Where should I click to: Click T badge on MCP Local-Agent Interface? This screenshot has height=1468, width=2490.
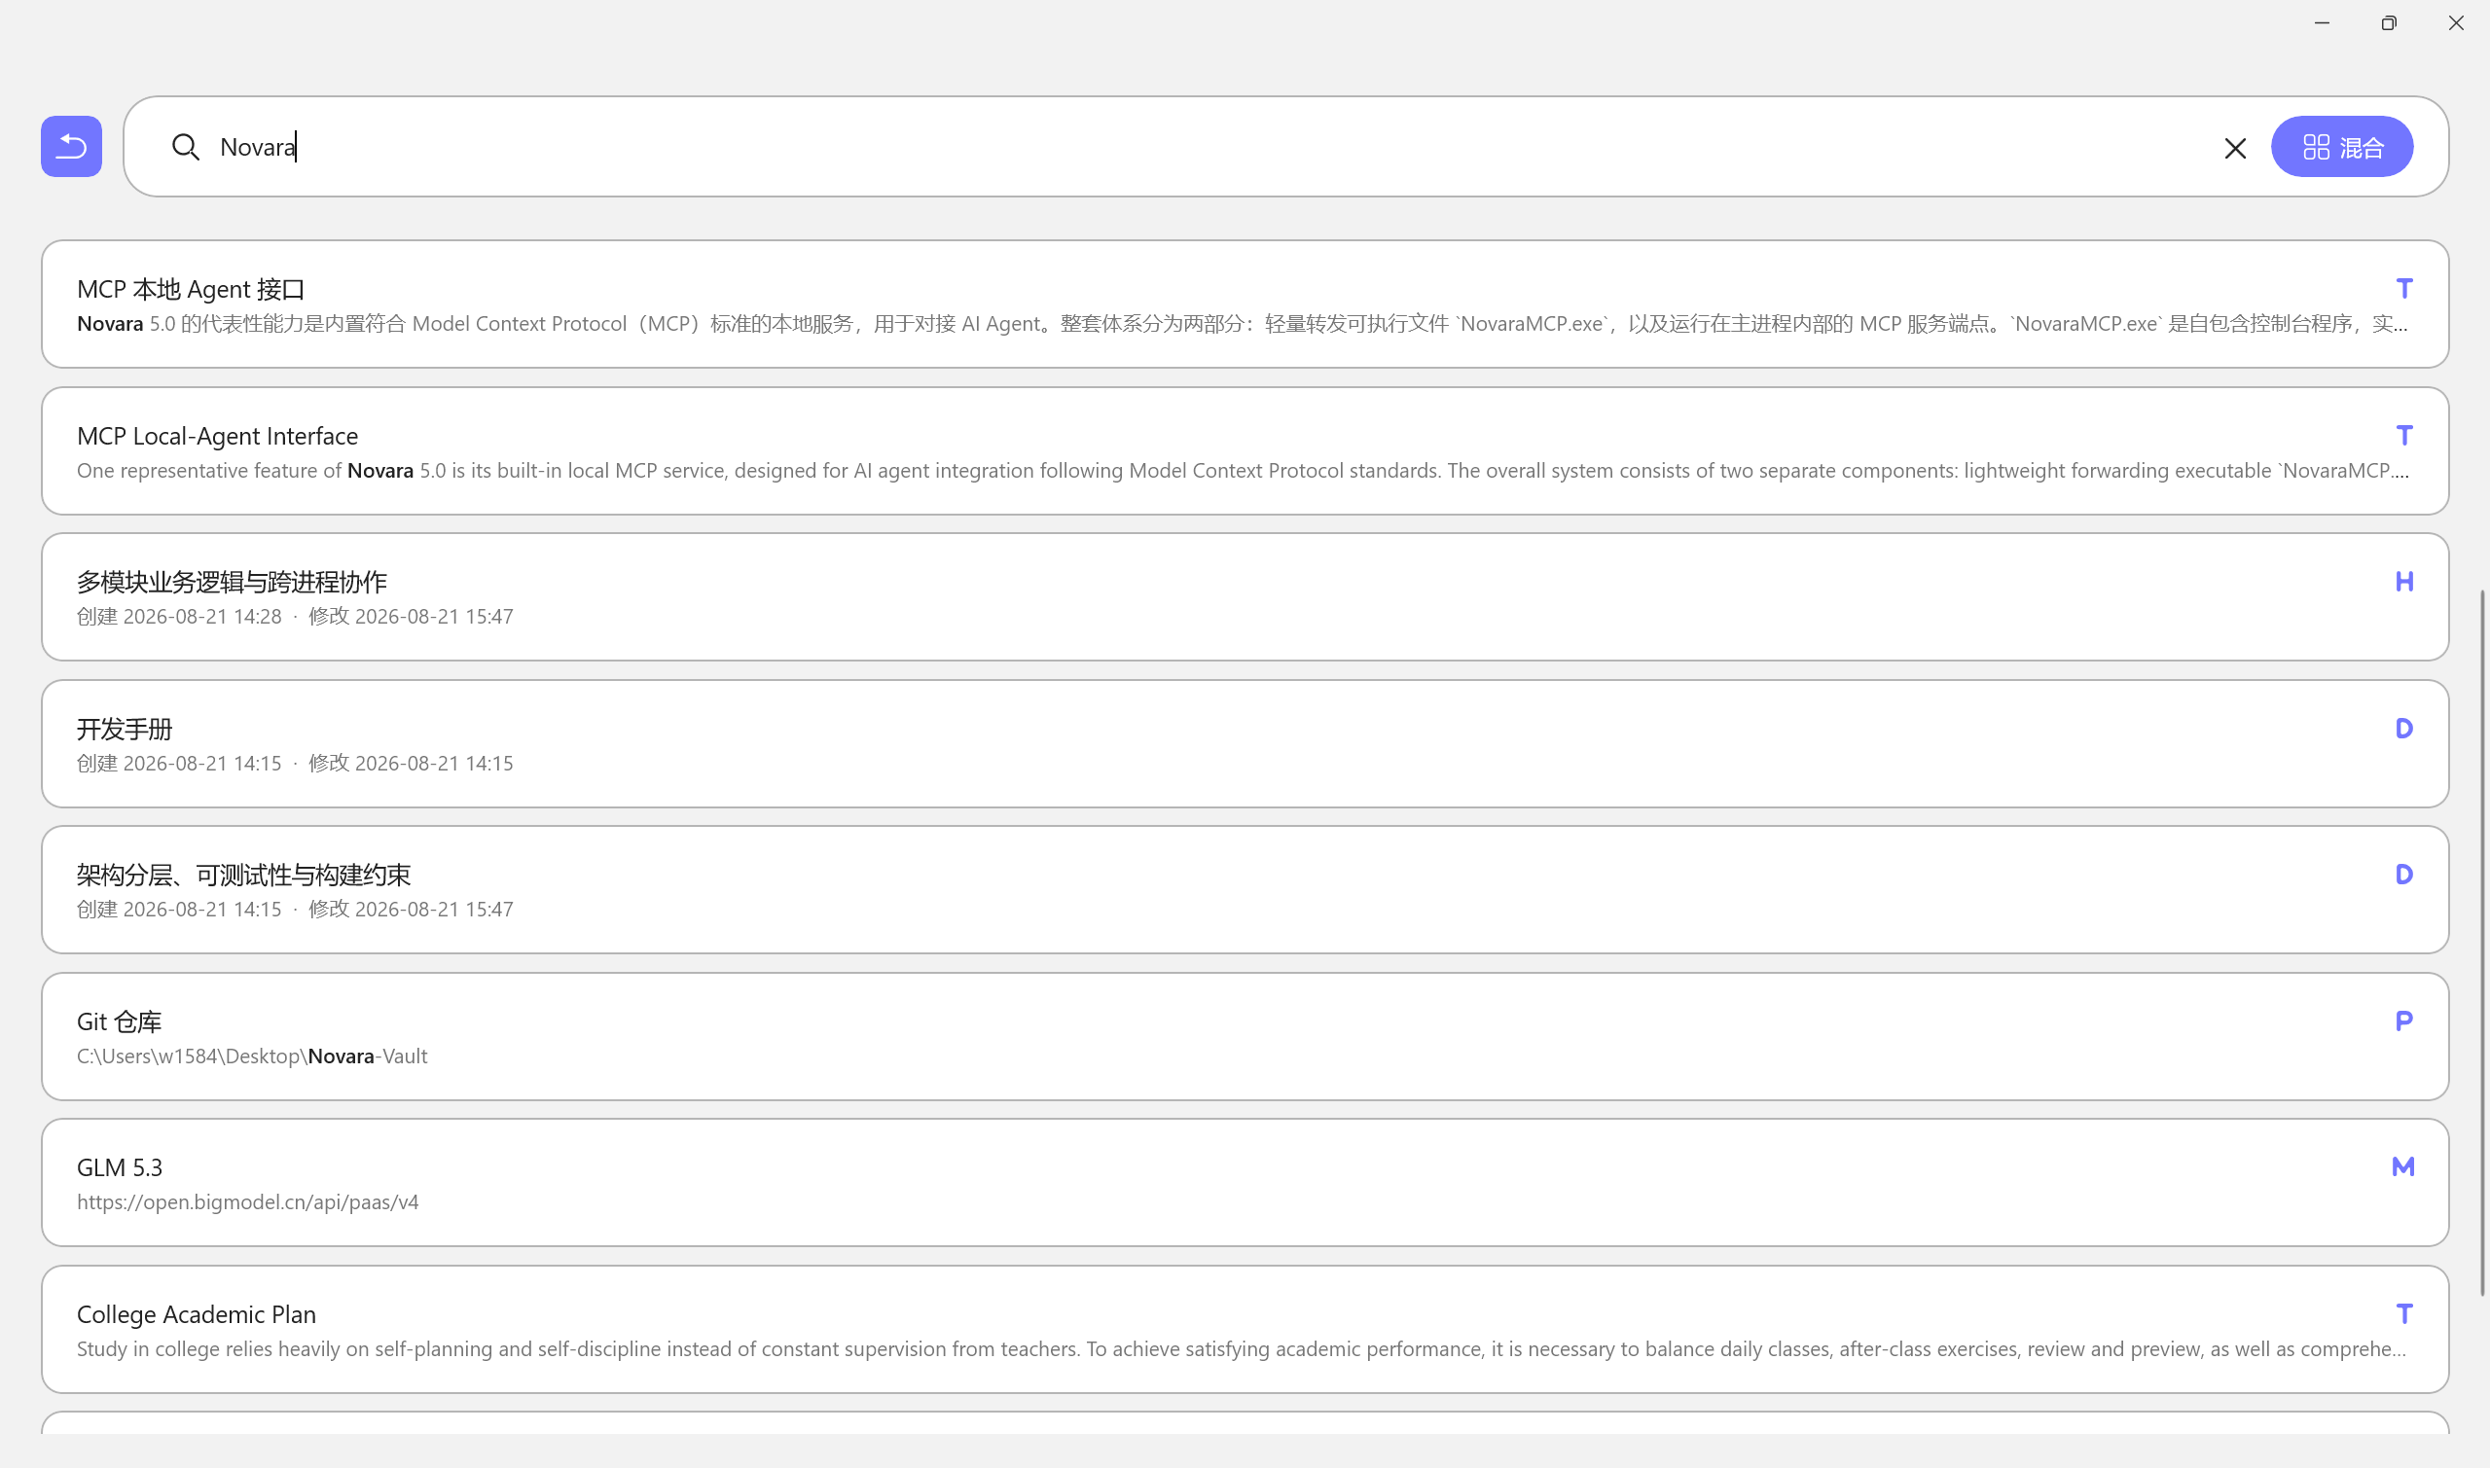(2404, 435)
